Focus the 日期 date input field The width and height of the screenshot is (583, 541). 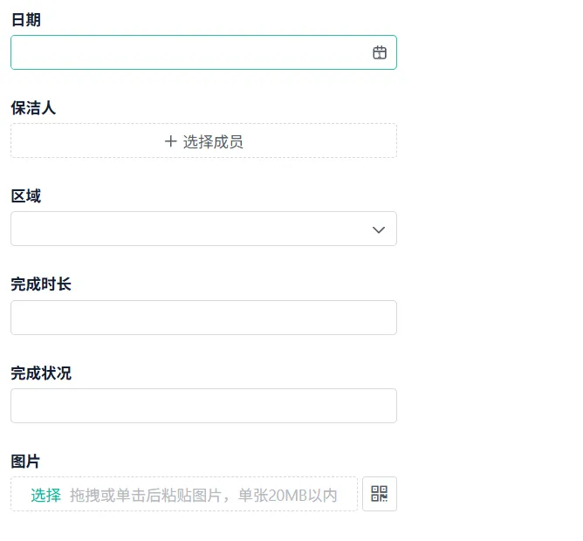tap(188, 52)
